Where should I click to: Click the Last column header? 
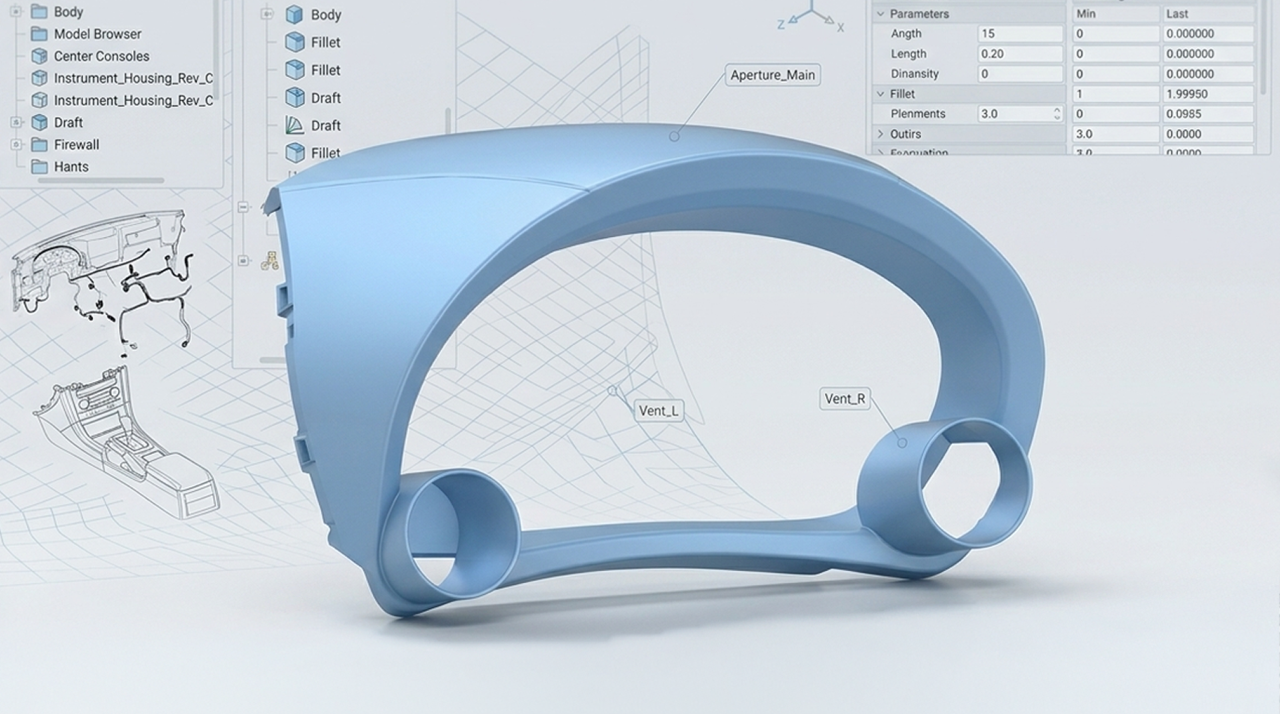tap(1208, 13)
